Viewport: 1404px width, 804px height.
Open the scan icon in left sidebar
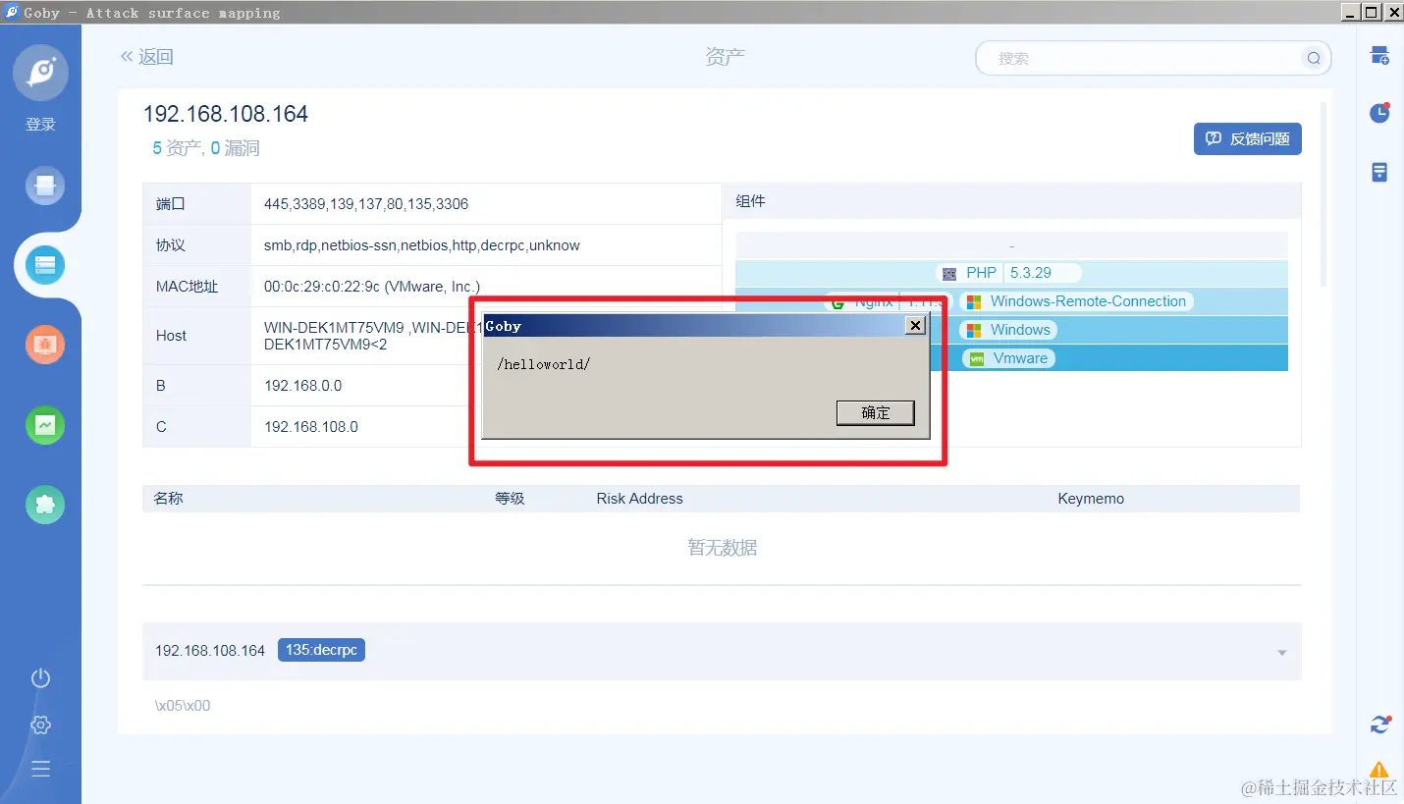[45, 186]
